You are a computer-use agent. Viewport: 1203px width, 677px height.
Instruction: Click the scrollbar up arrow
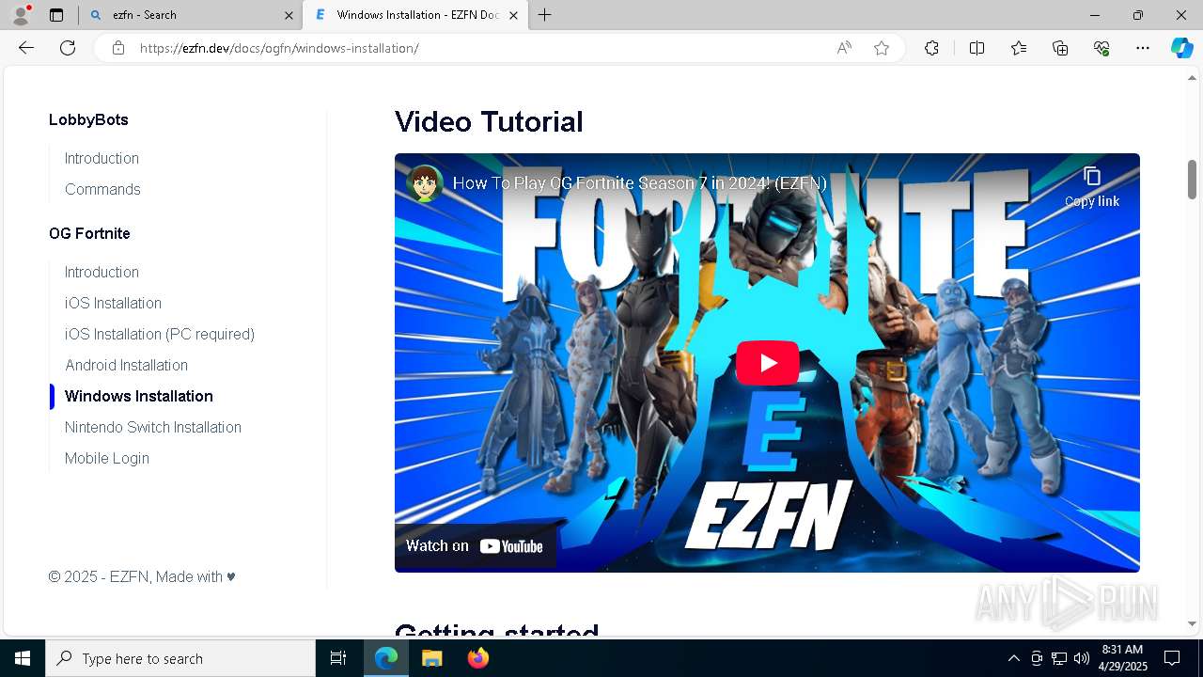(x=1192, y=78)
